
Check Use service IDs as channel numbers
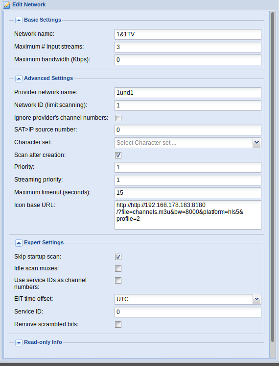[x=118, y=280]
